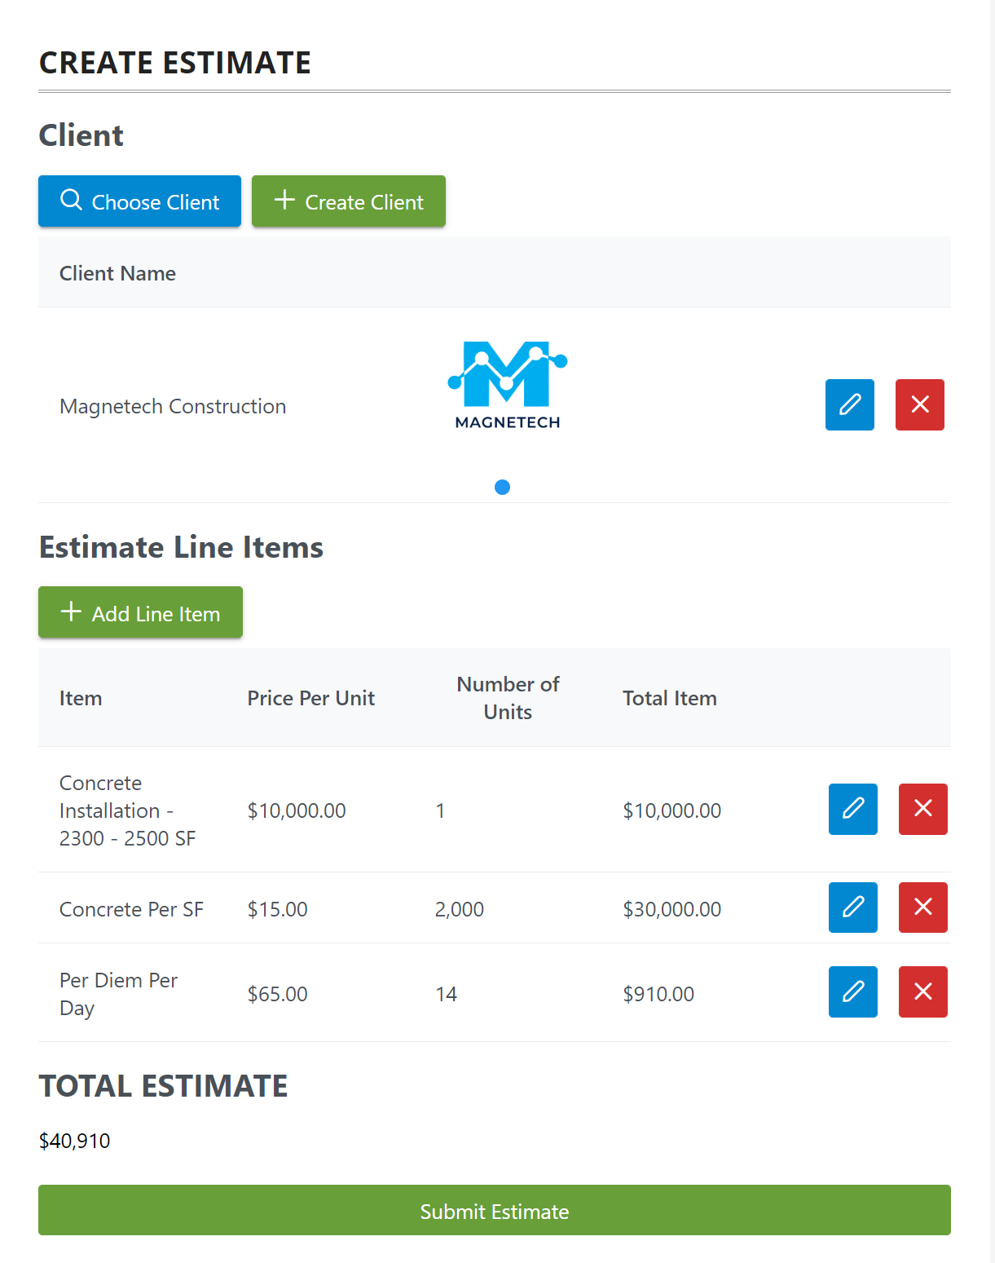
Task: Edit the Concrete Per SF line item
Action: [852, 907]
